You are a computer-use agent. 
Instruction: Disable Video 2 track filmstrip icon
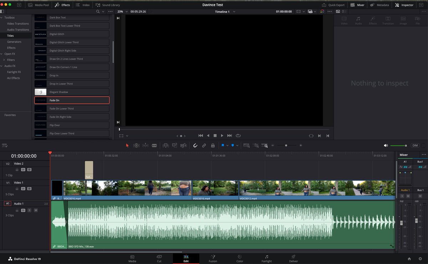29,170
